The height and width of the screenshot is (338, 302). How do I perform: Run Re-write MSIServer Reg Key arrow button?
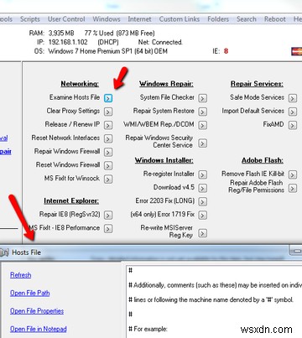(x=202, y=233)
